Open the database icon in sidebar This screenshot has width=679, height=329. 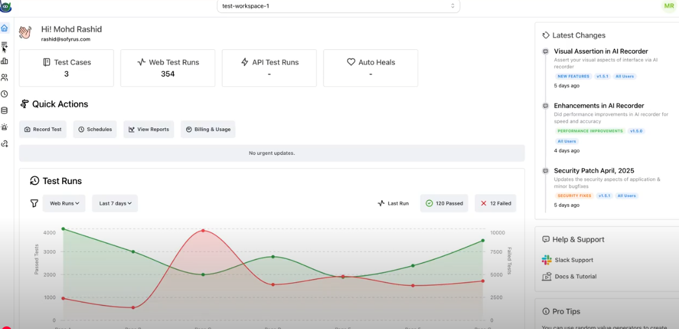click(x=5, y=111)
